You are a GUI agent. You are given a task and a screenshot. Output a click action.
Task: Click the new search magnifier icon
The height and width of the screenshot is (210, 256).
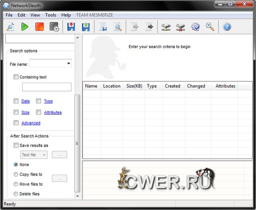tap(11, 27)
